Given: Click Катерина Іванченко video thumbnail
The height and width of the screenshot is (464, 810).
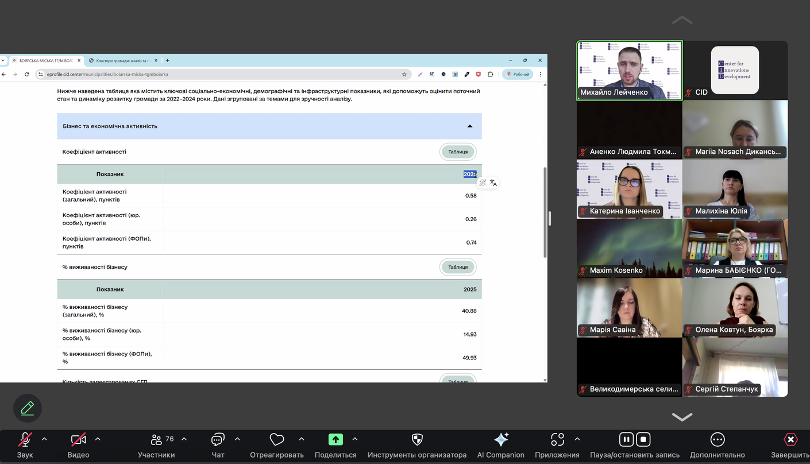Looking at the screenshot, I should pyautogui.click(x=629, y=188).
